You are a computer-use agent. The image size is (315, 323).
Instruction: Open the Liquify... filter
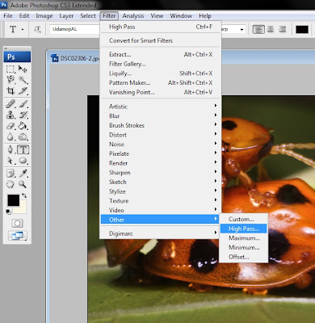pyautogui.click(x=161, y=73)
